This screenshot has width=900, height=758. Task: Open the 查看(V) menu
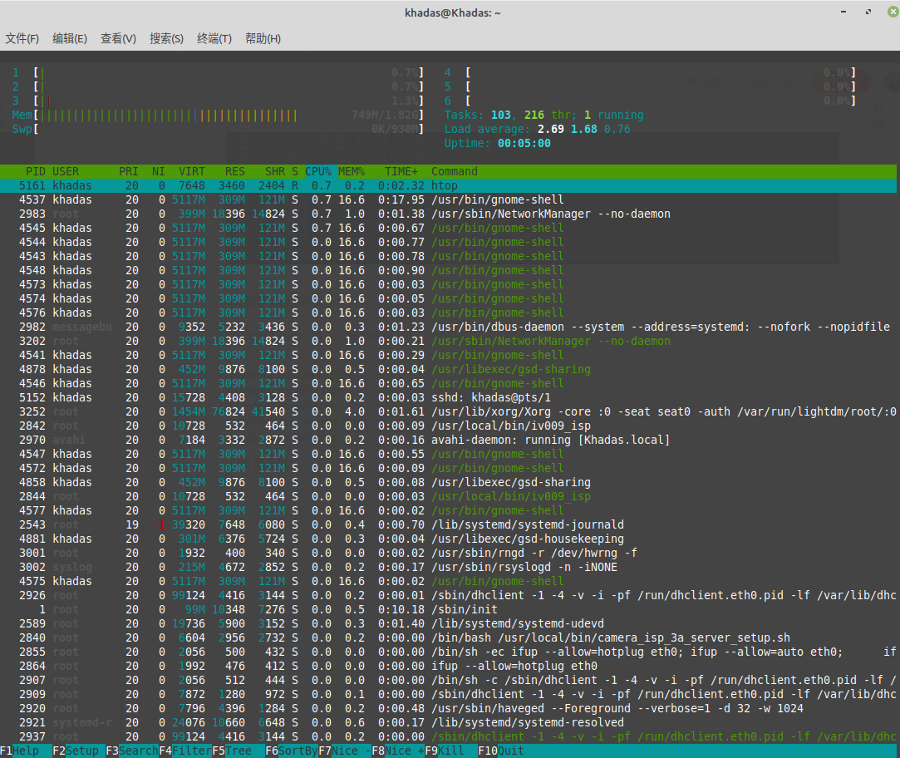point(118,38)
